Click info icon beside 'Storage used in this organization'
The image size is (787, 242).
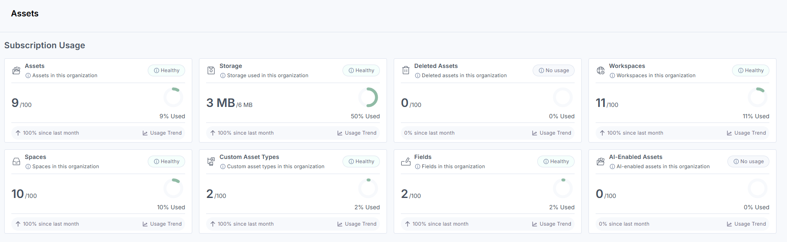(223, 75)
